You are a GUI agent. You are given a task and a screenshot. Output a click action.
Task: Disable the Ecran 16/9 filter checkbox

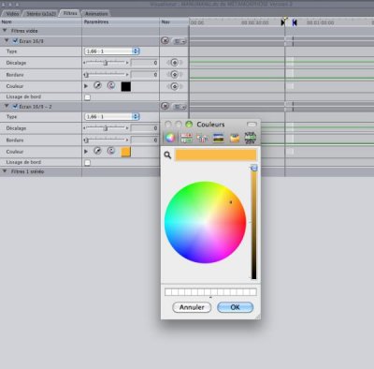(15, 40)
